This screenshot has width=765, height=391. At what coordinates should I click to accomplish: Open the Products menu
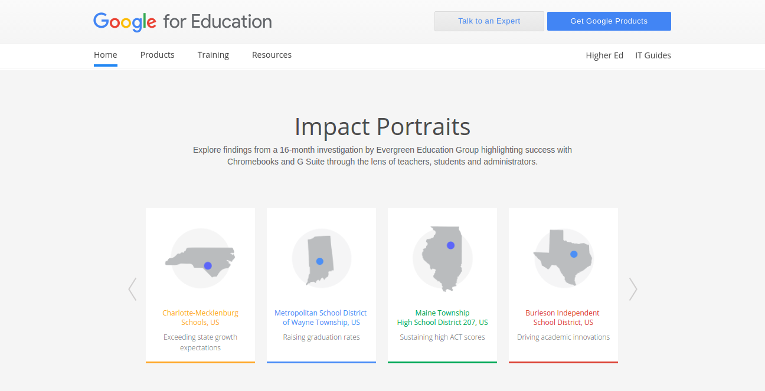tap(158, 55)
